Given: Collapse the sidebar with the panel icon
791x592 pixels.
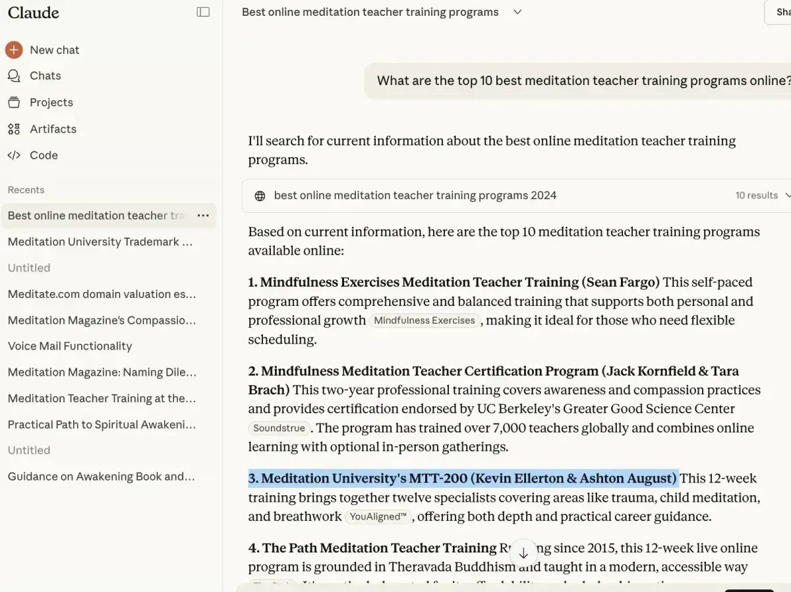Looking at the screenshot, I should click(203, 12).
